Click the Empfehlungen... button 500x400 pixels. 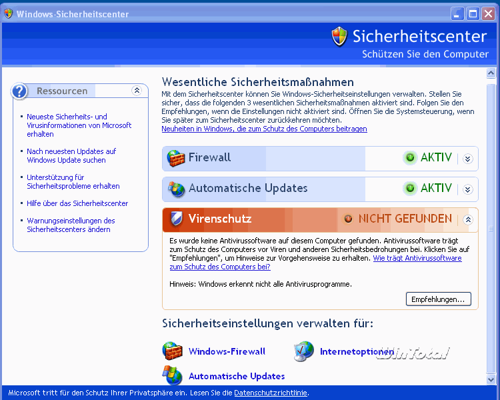[438, 299]
